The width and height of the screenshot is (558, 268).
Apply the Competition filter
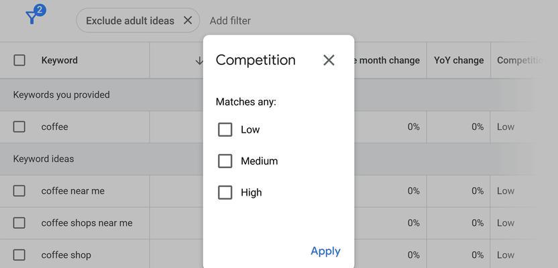click(x=325, y=251)
